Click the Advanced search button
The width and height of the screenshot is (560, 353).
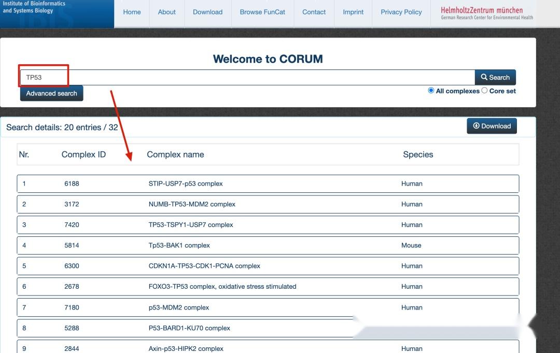[51, 93]
